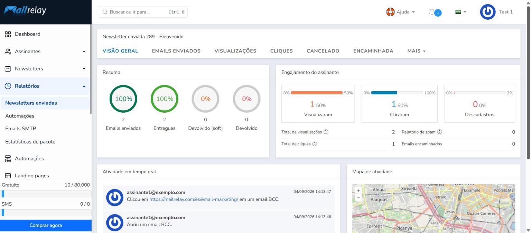531x233 pixels.
Task: Open the language flag dropdown
Action: [x=461, y=12]
